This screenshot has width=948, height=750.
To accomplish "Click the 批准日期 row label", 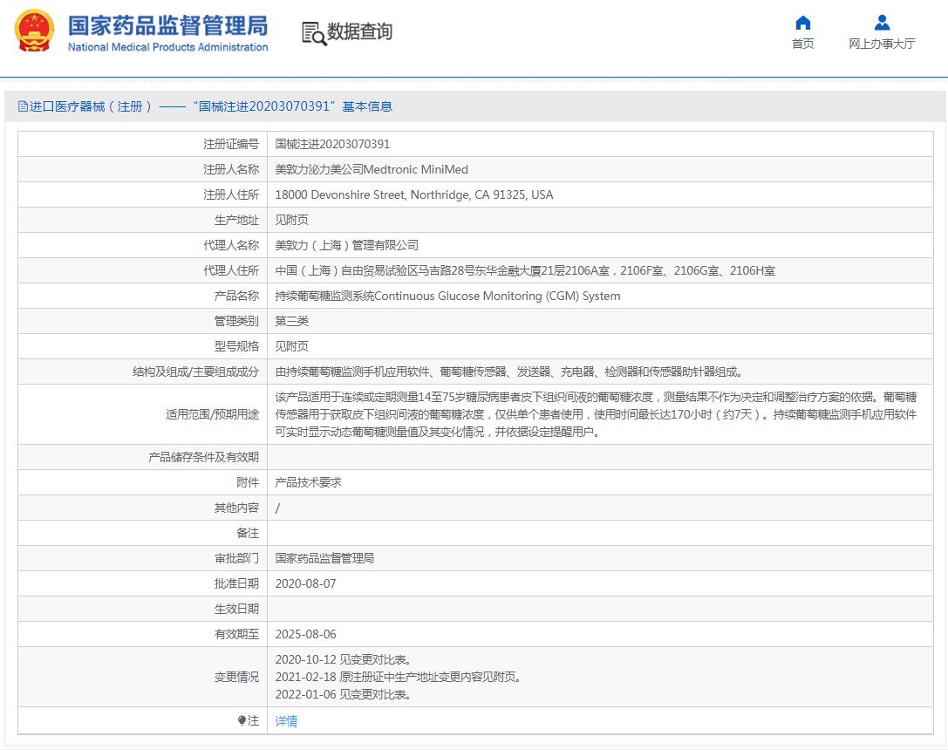I will tap(236, 583).
